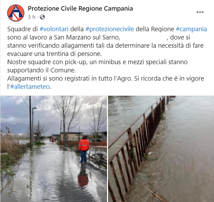Image resolution: width=214 pixels, height=202 pixels.
Task: Open Protezione Civile Regione Campania page name
Action: pos(80,9)
